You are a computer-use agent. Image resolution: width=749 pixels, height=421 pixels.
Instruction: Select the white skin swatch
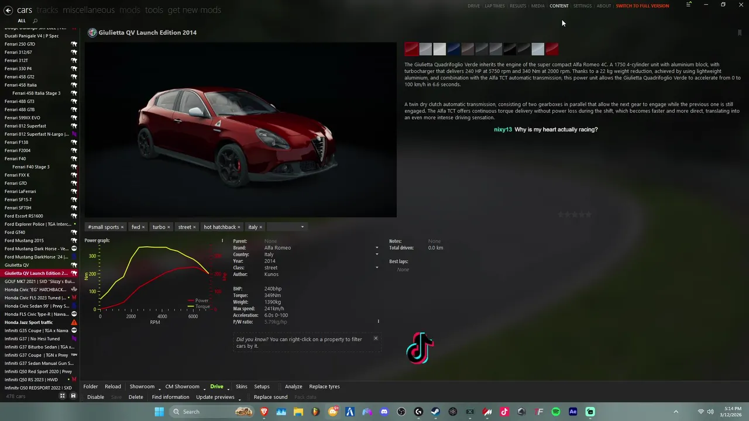(x=439, y=49)
